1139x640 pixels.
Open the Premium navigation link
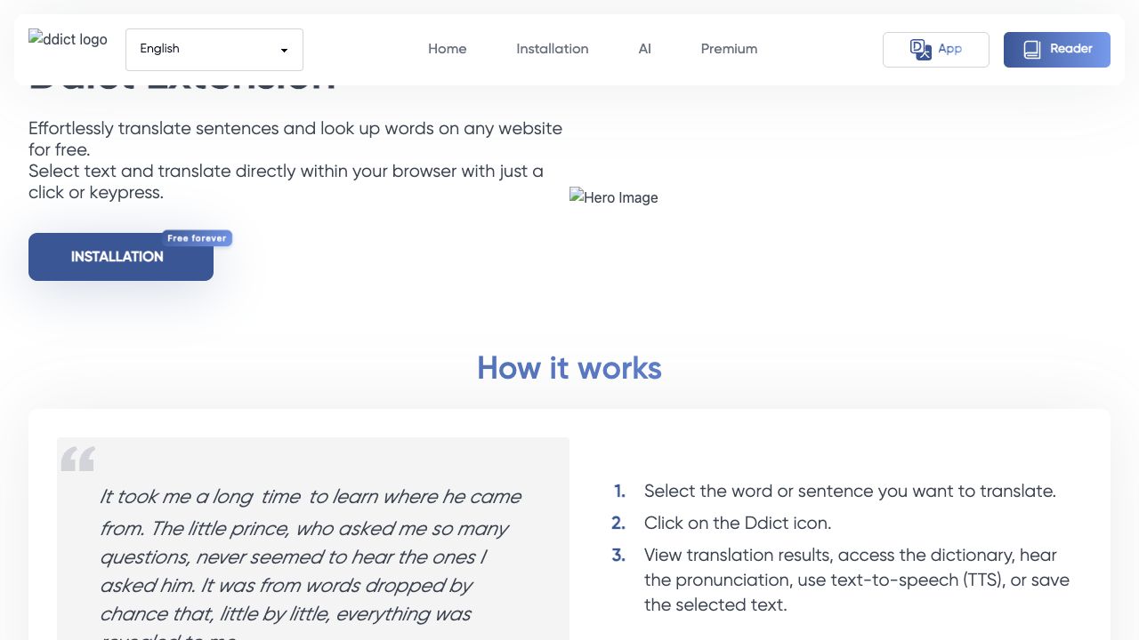click(729, 49)
